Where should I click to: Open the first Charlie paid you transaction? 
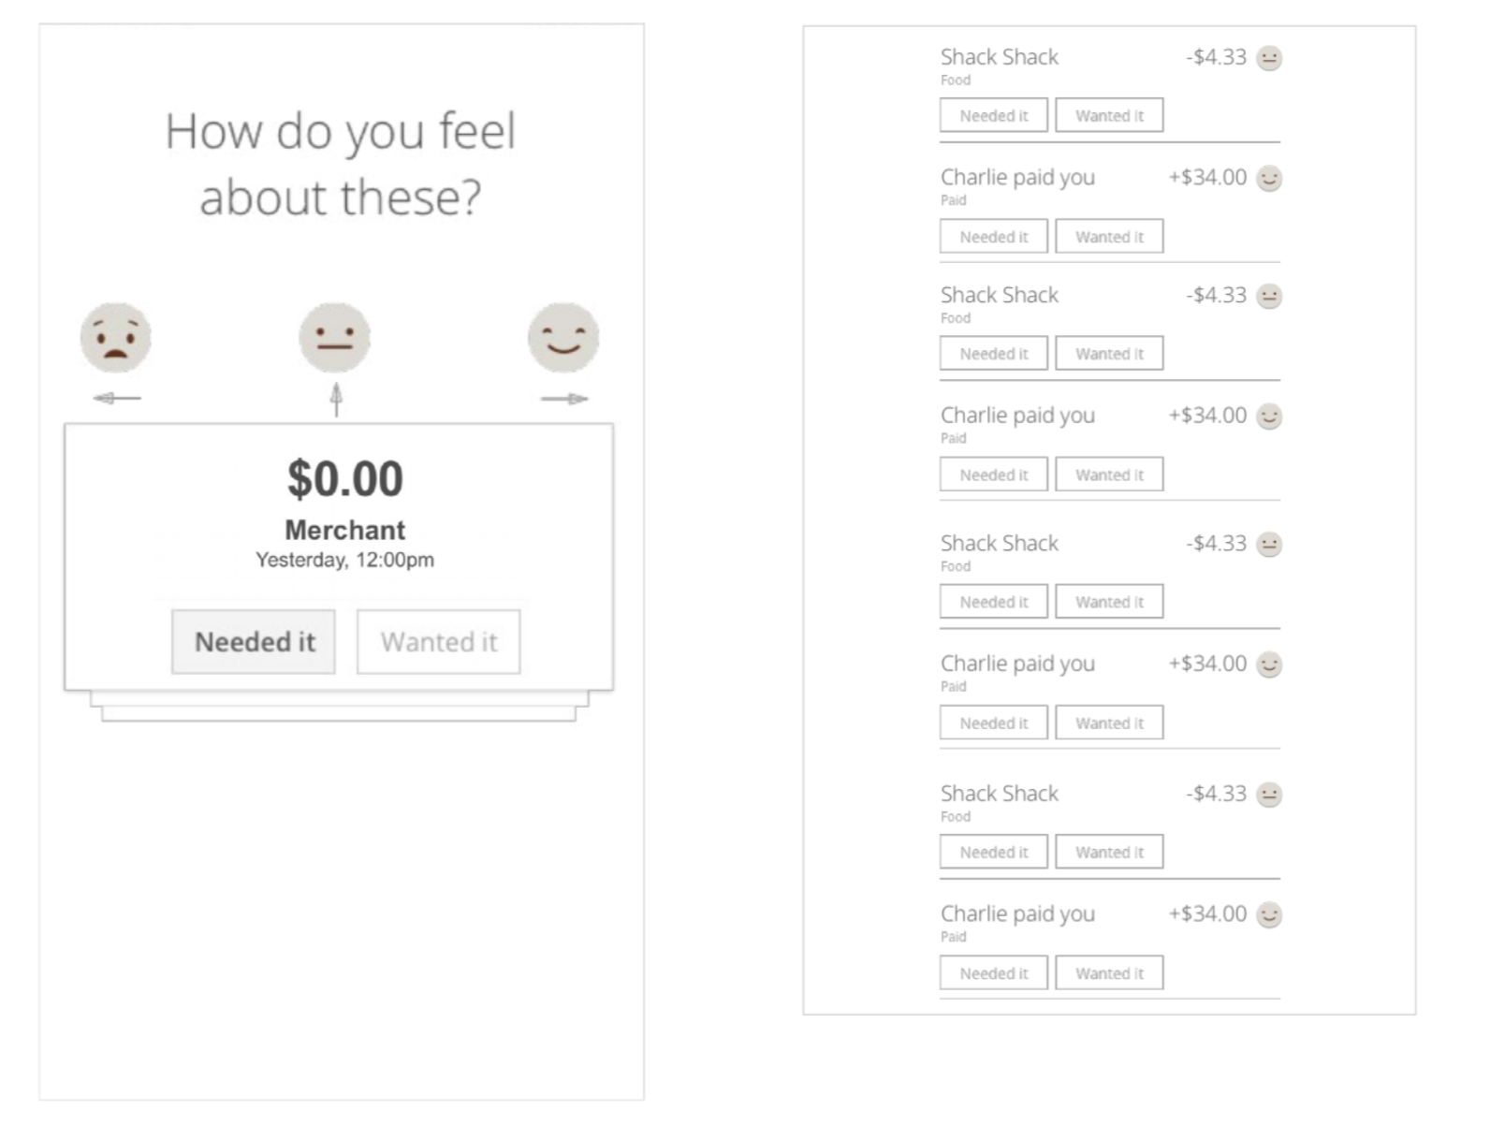point(1017,177)
